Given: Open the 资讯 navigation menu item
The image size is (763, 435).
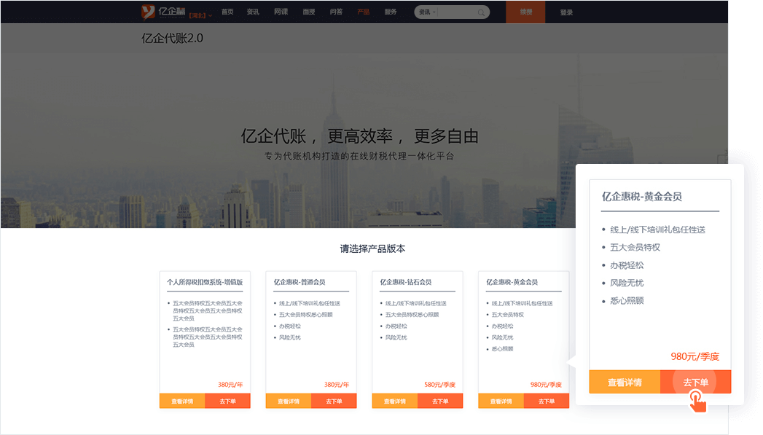Looking at the screenshot, I should coord(253,12).
